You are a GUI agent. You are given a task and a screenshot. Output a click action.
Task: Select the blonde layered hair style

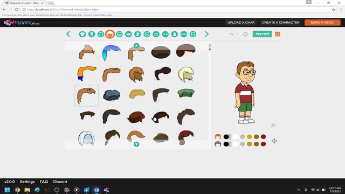point(185,74)
